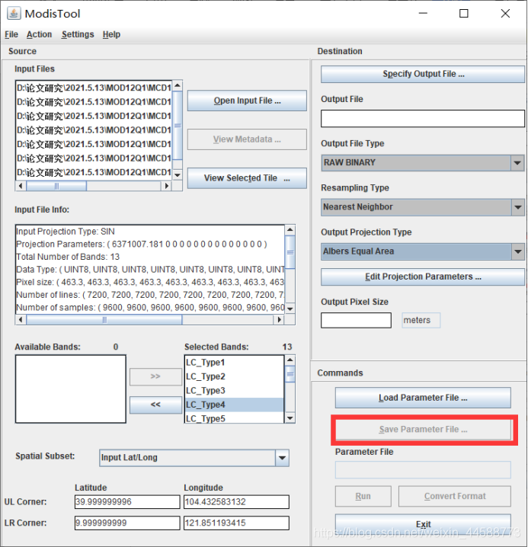Click Input File Info scroll down arrow
Screen dimensions: 528x547
point(290,309)
